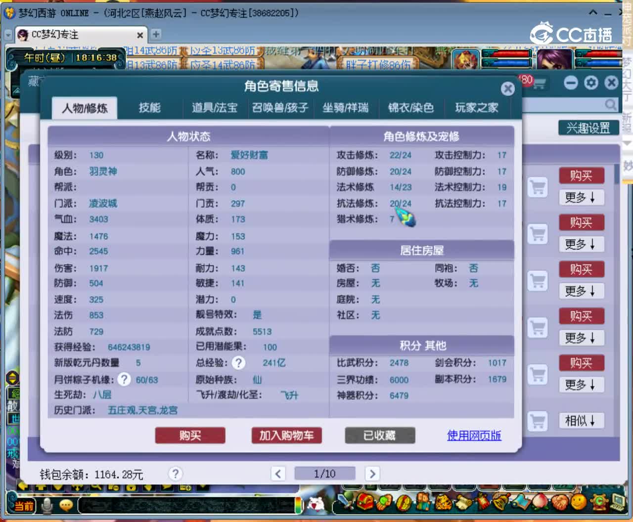Click peach icon in bottom toolbar
Image resolution: width=633 pixels, height=522 pixels.
point(541,502)
